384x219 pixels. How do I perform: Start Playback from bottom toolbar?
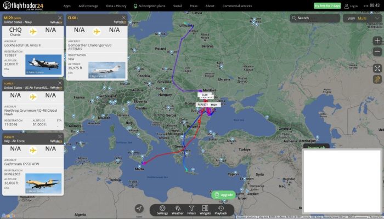click(221, 210)
